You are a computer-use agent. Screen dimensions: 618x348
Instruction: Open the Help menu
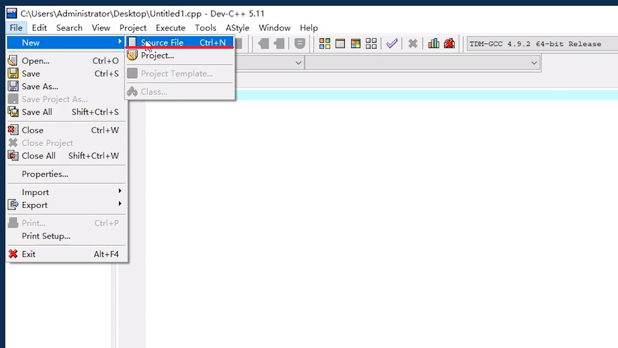[309, 28]
